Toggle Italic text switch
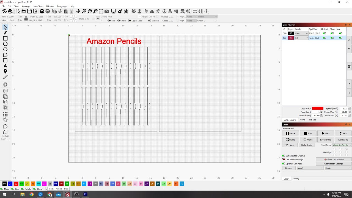352x198 pixels. coord(119,21)
